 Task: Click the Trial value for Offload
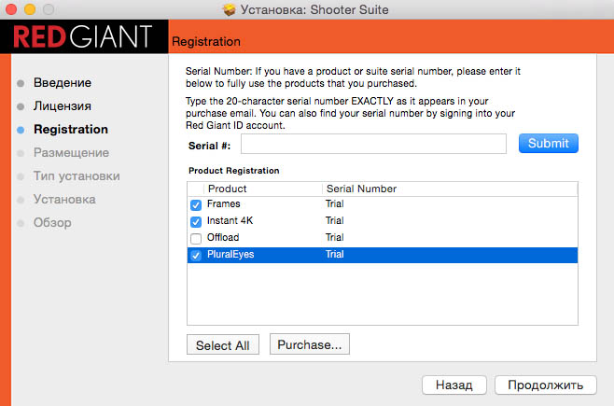(x=335, y=238)
